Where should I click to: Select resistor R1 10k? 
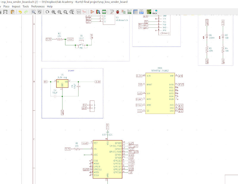tap(77, 149)
